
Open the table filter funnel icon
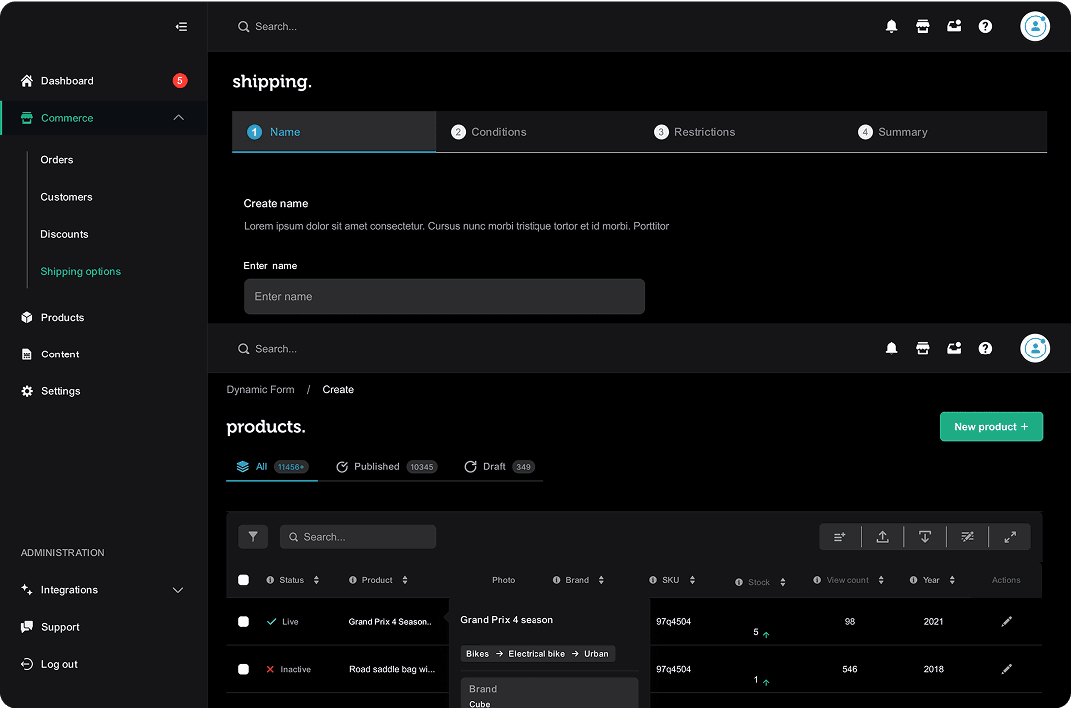(x=253, y=537)
